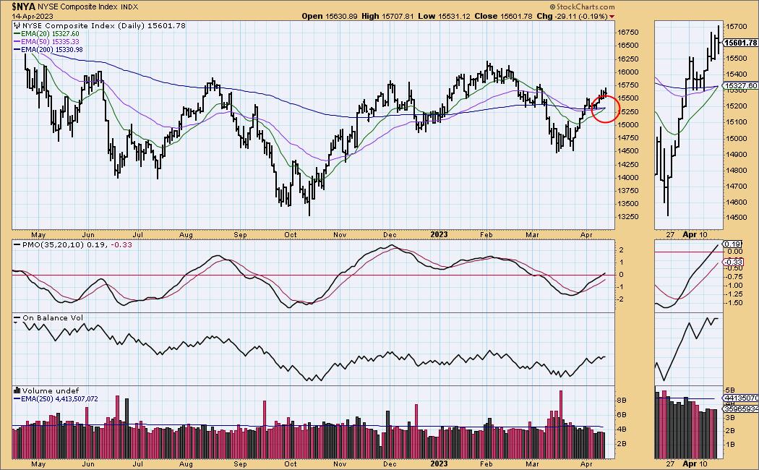This screenshot has width=759, height=470.
Task: Click the $NYA ticker symbol
Action: 24,7
